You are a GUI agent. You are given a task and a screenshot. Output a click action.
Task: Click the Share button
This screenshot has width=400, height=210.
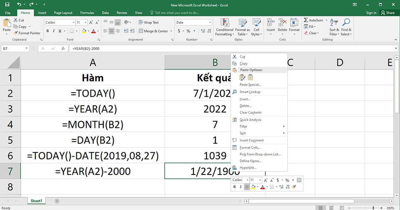pos(388,13)
